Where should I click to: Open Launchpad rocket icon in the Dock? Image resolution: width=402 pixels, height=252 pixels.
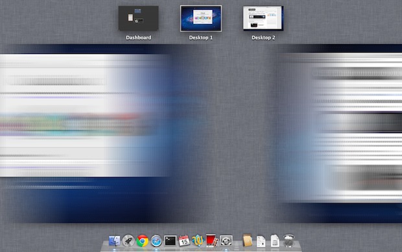[x=128, y=241]
